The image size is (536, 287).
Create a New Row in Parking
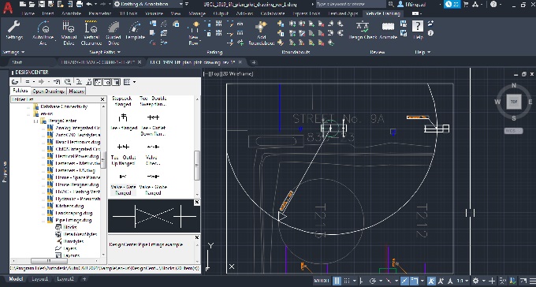[194, 33]
